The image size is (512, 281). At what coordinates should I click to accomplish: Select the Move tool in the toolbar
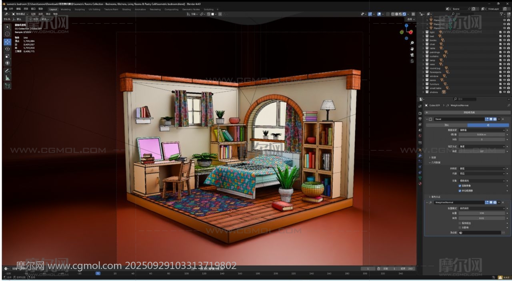pyautogui.click(x=7, y=42)
